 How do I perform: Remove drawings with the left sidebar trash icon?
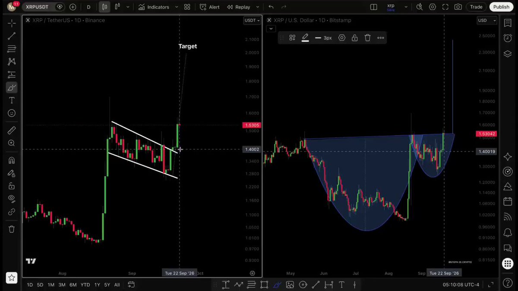pos(12,229)
